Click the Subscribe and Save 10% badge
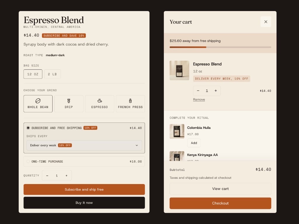Screen dimensions: 299x224 [x=64, y=36]
